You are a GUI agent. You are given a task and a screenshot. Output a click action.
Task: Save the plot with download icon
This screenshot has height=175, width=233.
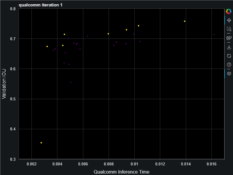(x=229, y=47)
